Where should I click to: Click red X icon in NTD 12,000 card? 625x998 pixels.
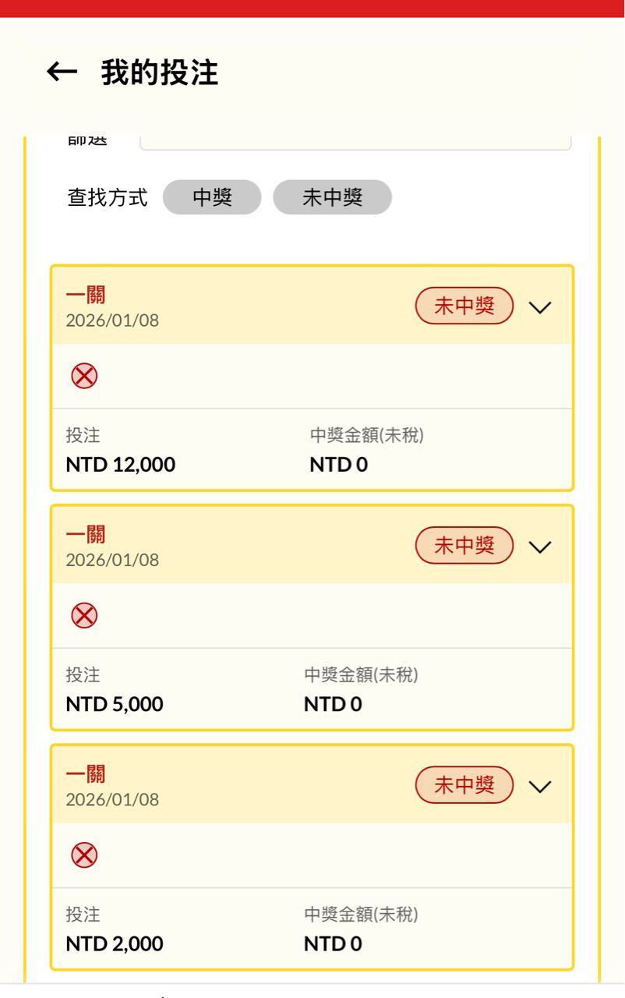tap(84, 377)
